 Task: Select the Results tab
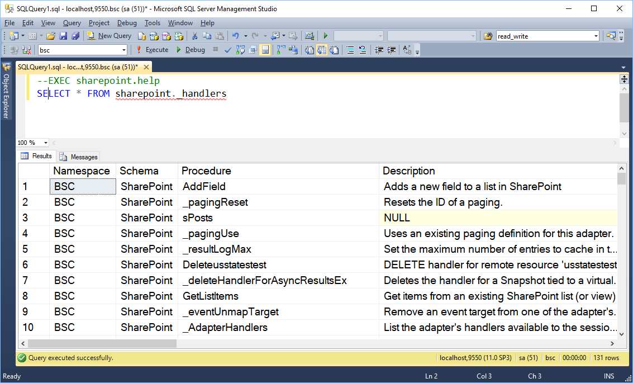tap(36, 156)
